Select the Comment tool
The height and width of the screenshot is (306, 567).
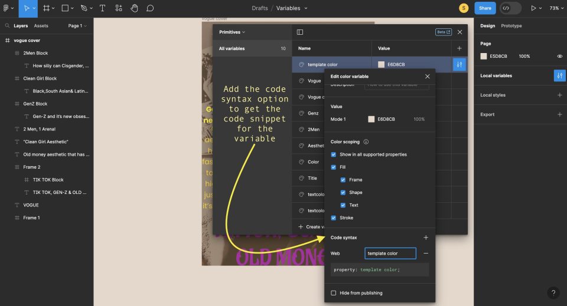click(150, 8)
